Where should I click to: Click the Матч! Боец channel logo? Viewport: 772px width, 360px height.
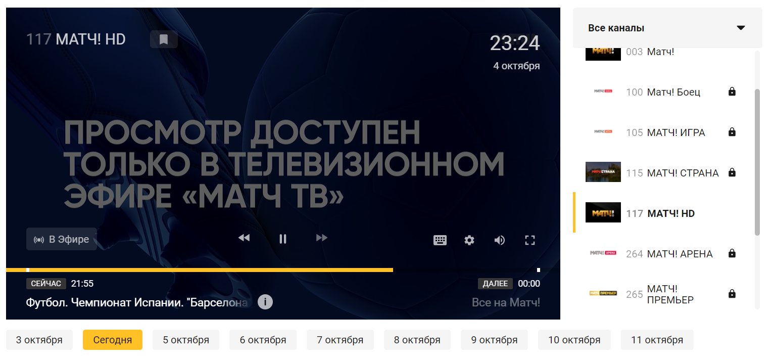(x=603, y=91)
